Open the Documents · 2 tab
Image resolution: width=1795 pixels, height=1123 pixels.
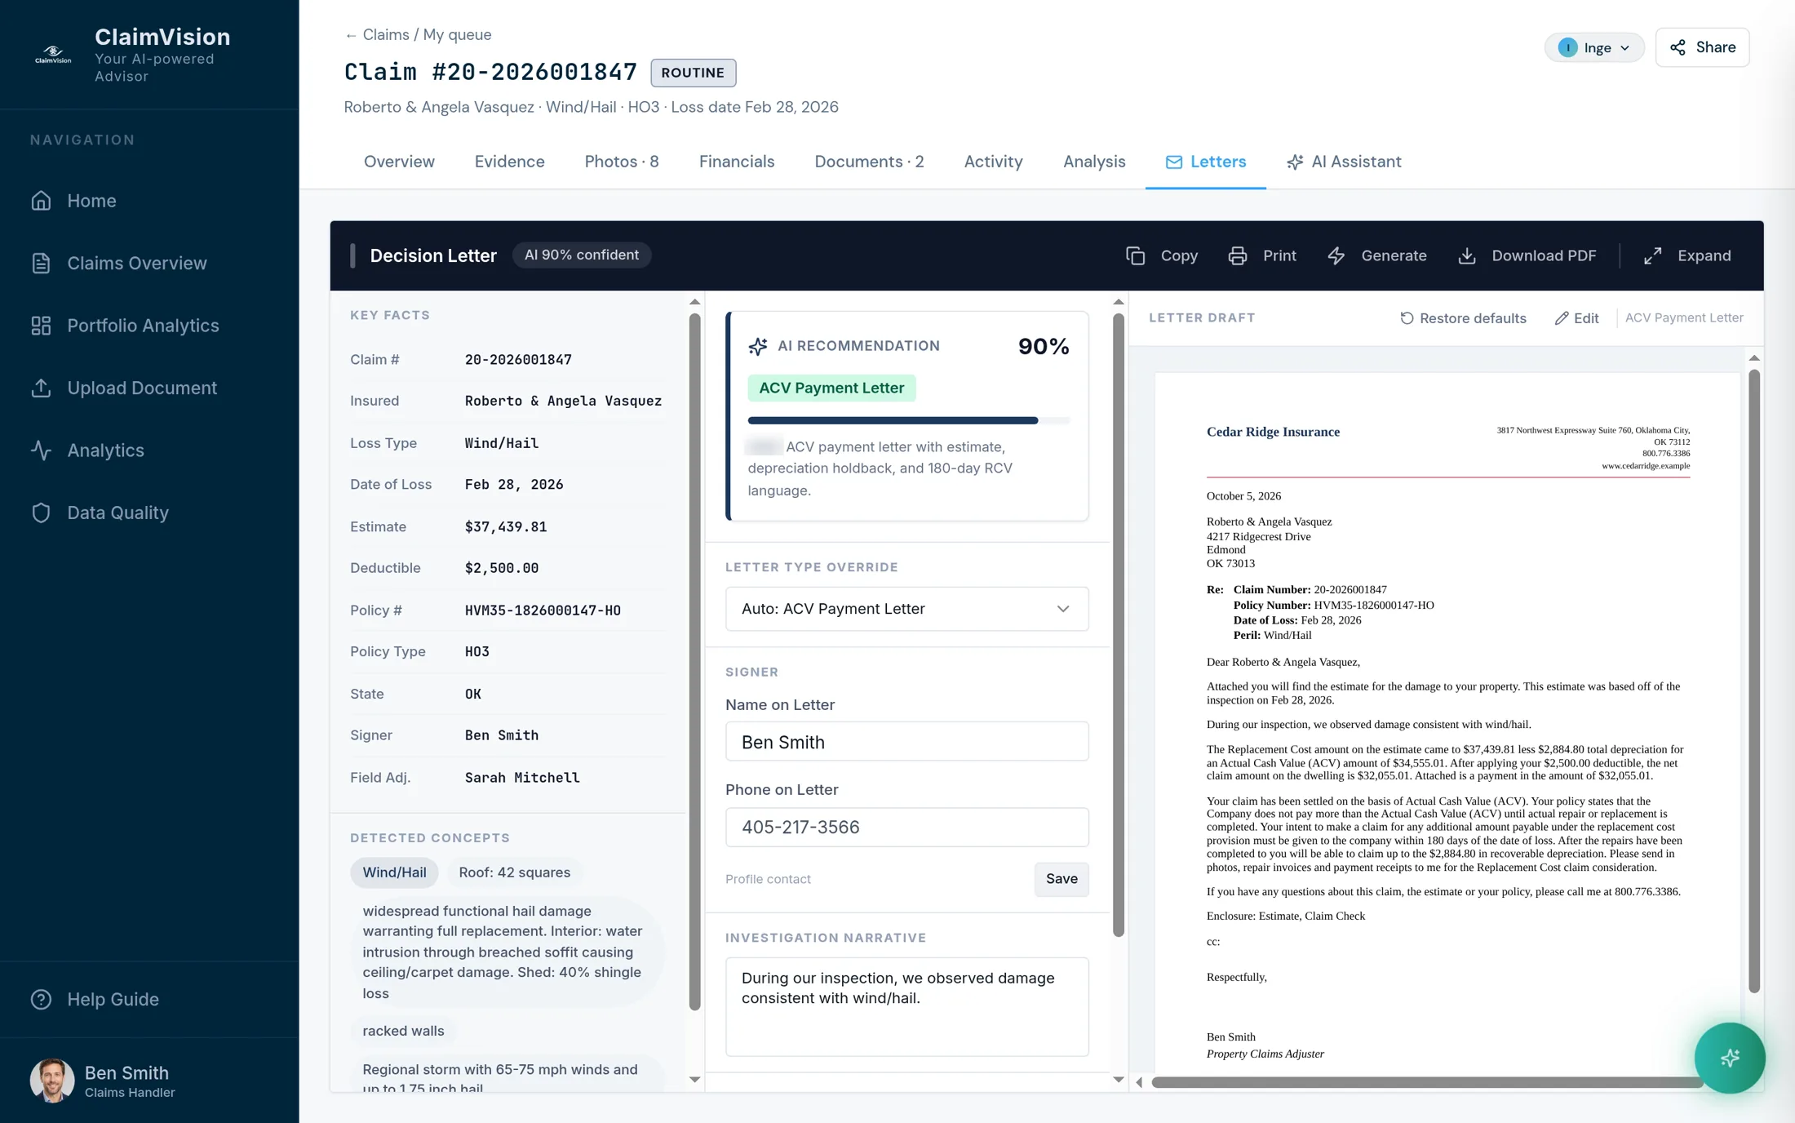click(x=869, y=162)
